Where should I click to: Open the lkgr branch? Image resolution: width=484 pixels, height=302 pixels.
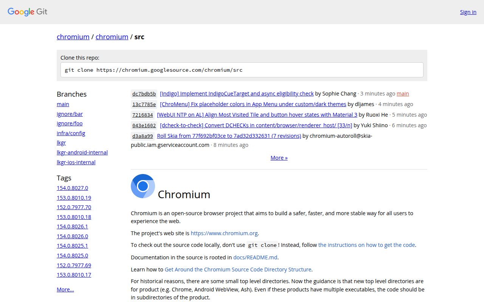(61, 143)
